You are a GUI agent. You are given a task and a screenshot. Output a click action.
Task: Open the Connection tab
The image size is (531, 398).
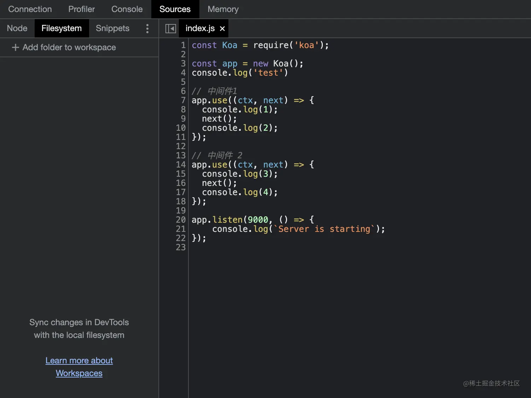point(30,9)
